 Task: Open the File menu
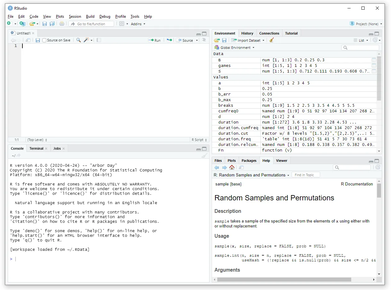coord(11,16)
